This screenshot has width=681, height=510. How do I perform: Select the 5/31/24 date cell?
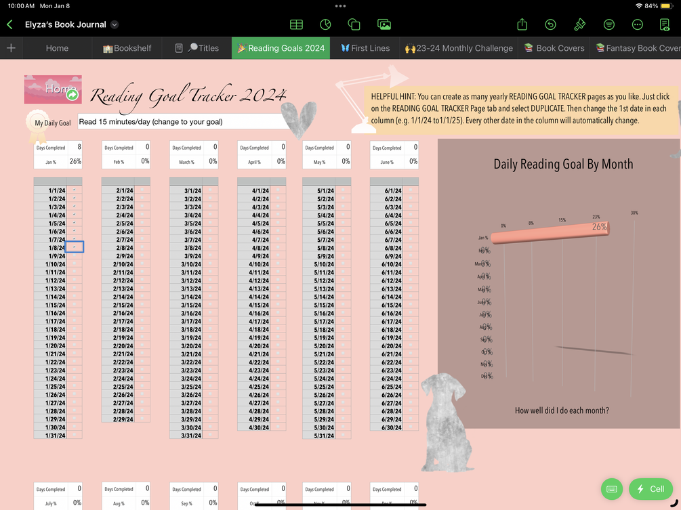[x=318, y=435]
